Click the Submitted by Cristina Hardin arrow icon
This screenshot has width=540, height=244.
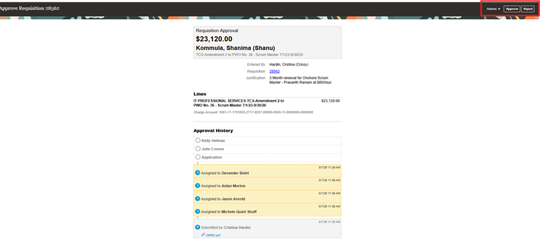coord(198,227)
